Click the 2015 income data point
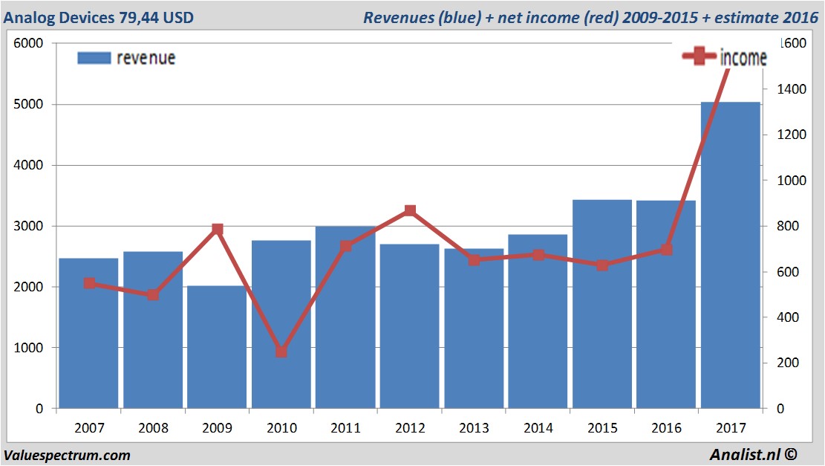This screenshot has width=825, height=466. [x=602, y=265]
